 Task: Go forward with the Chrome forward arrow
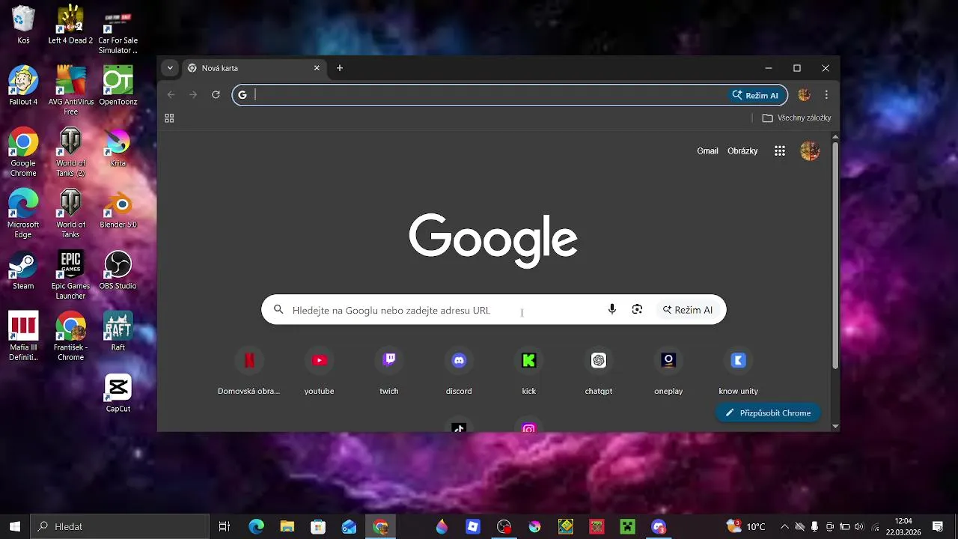pos(193,95)
